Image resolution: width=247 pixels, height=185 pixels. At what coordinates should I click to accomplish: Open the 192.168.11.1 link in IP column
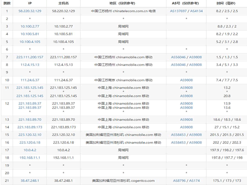click(30, 157)
